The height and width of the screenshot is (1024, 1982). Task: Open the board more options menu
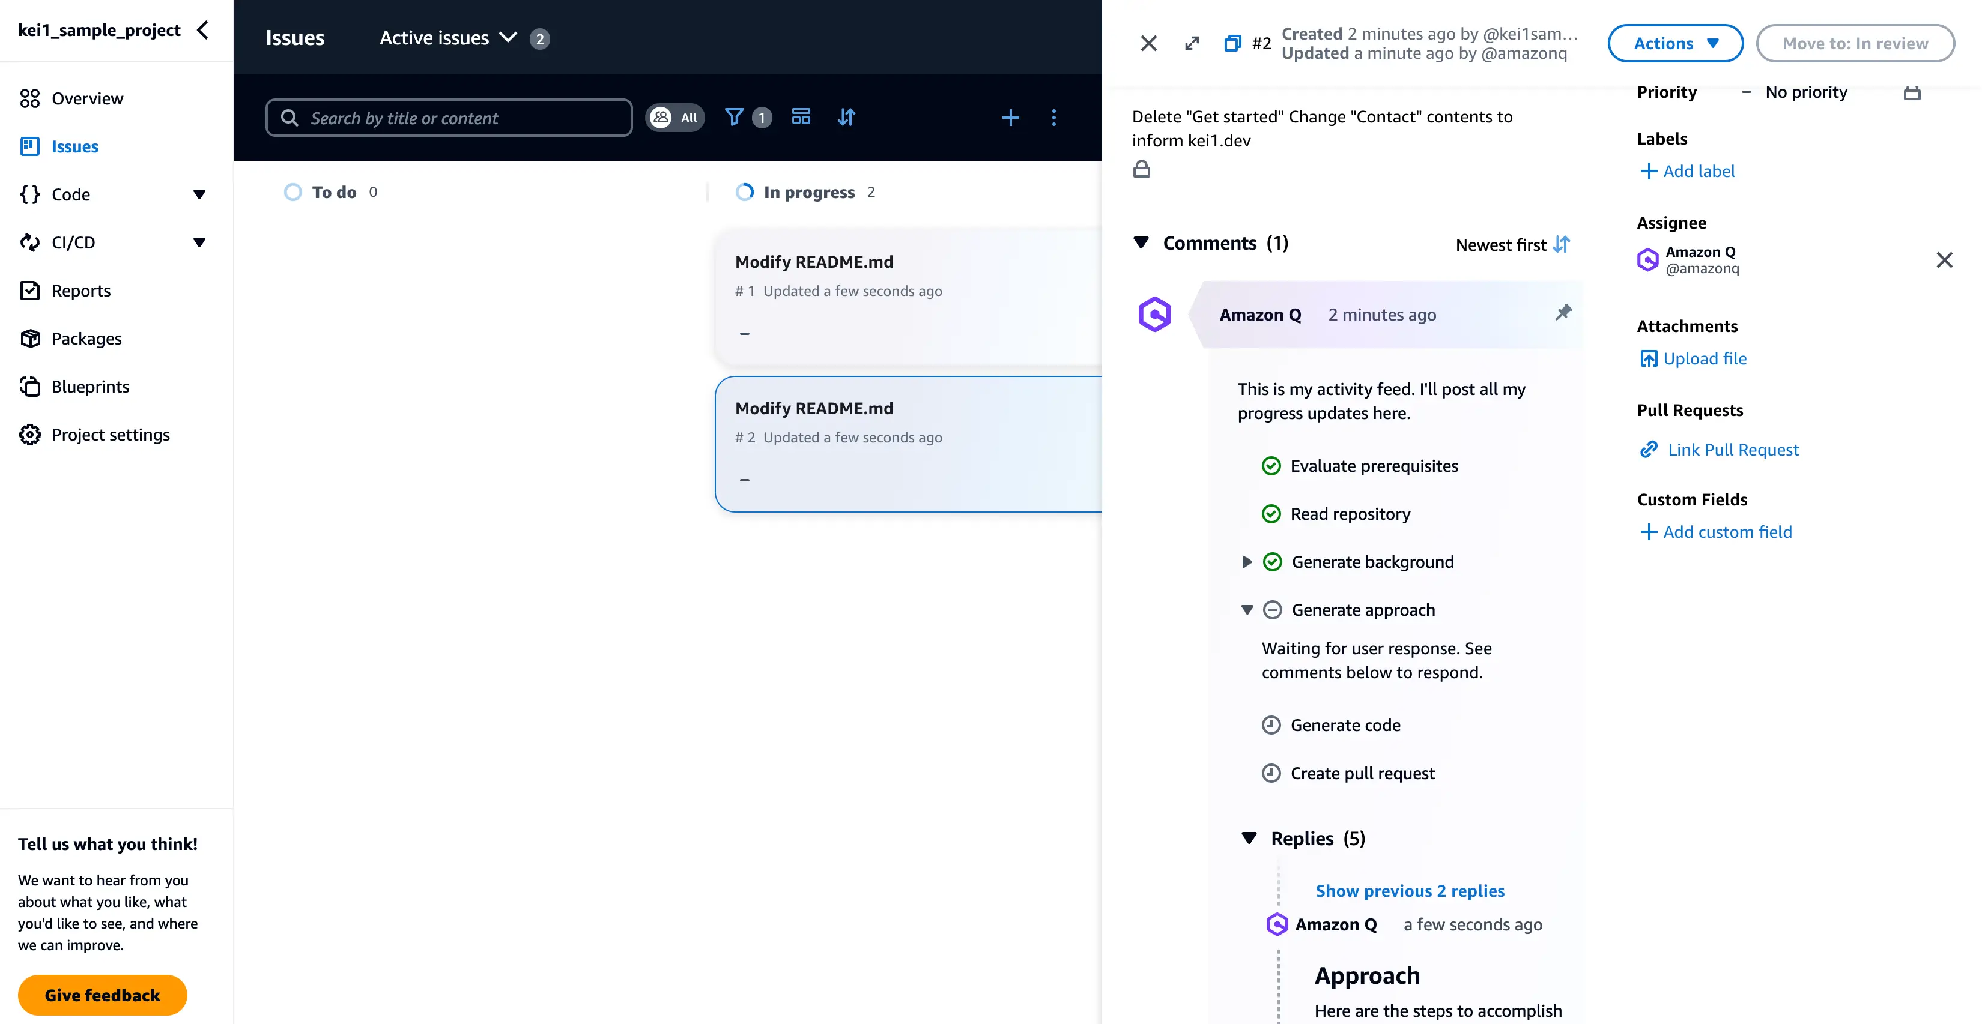pos(1054,118)
